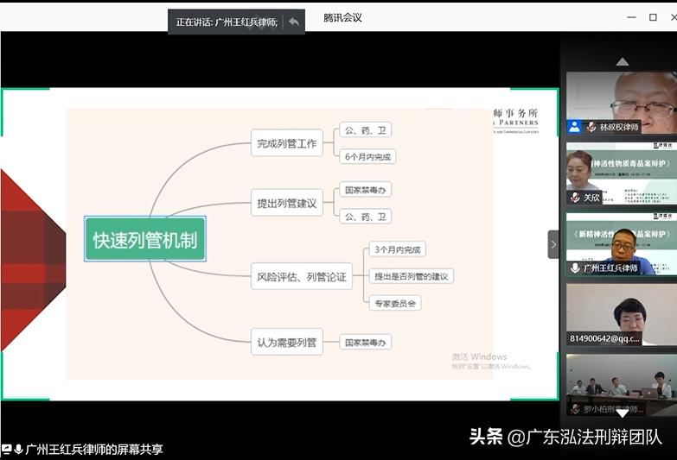Image resolution: width=677 pixels, height=460 pixels.
Task: Click the leaf node 3个月内完成
Action: [x=397, y=249]
